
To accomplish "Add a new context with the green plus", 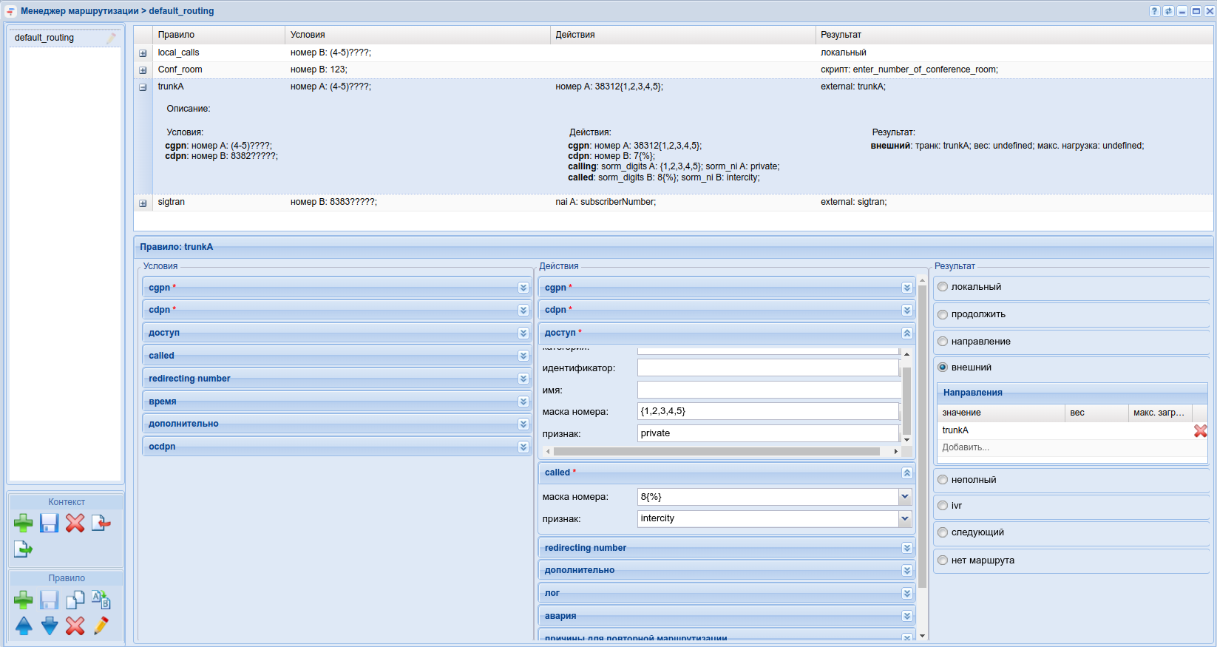I will coord(23,524).
